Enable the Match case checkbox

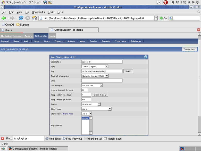105,139
